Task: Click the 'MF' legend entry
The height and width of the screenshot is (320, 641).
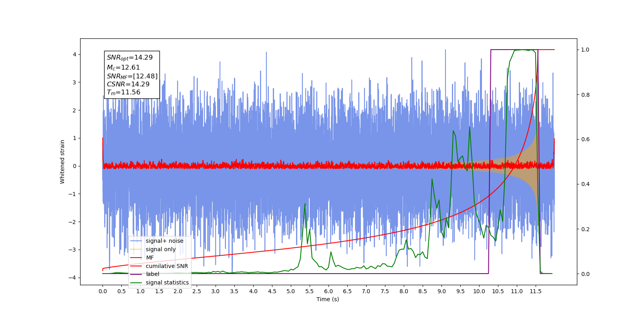Action: (142, 258)
